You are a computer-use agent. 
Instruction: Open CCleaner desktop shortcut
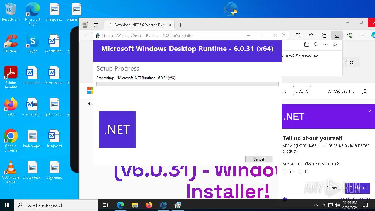[x=11, y=44]
